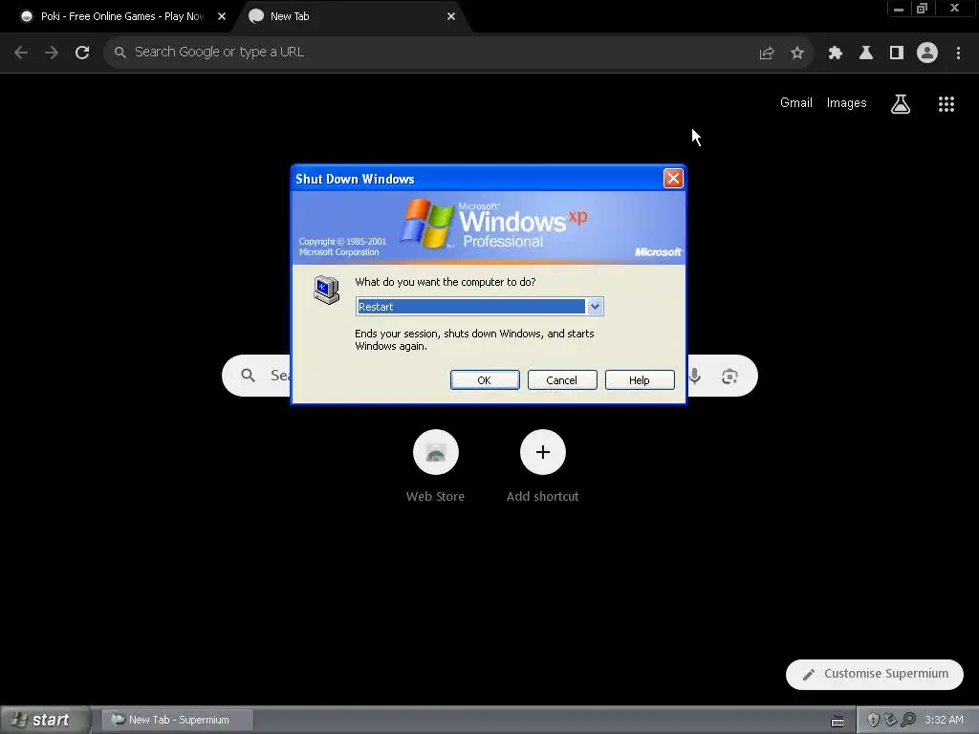Click the magnifier tray icon

click(908, 721)
